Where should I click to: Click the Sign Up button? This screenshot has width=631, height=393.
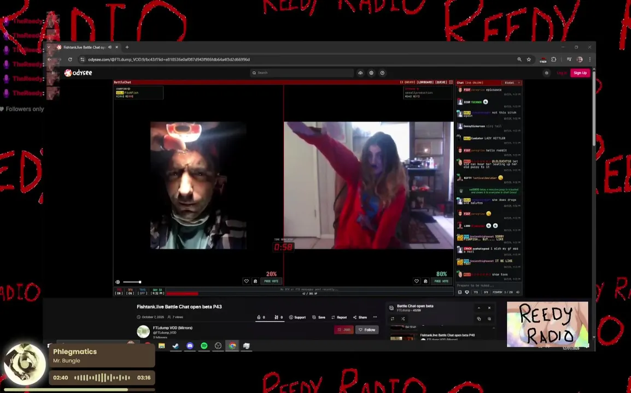click(580, 73)
